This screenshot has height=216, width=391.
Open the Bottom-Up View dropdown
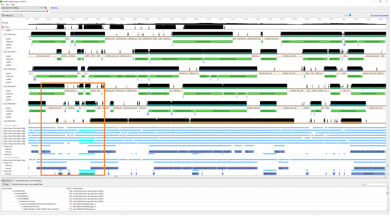click(8, 180)
